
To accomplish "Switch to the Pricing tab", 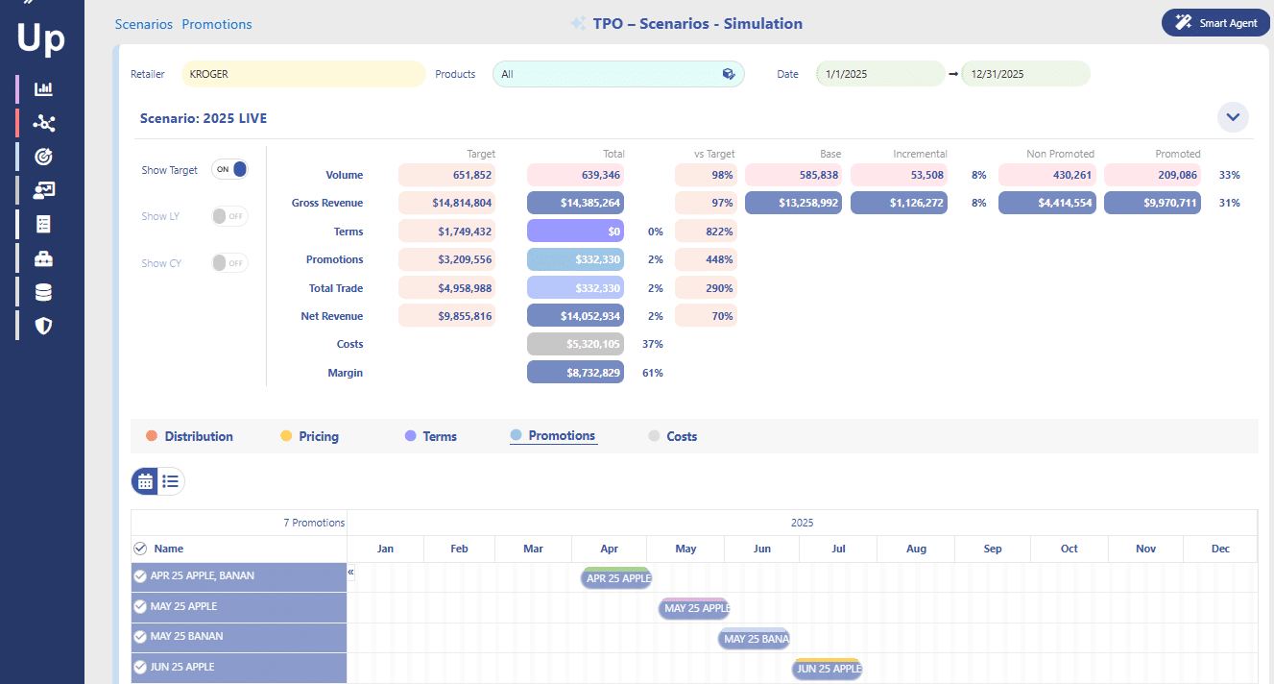I will pos(318,436).
